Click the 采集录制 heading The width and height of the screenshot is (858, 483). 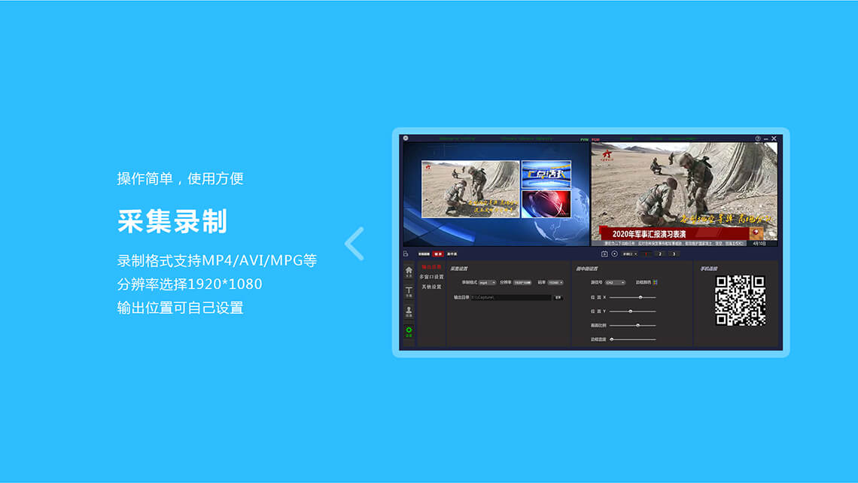[x=172, y=221]
